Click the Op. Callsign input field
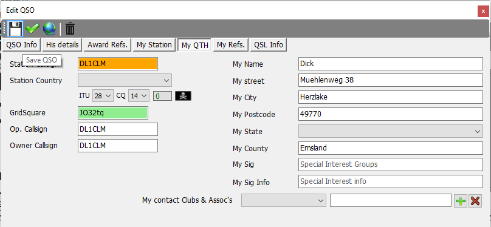 [x=118, y=129]
